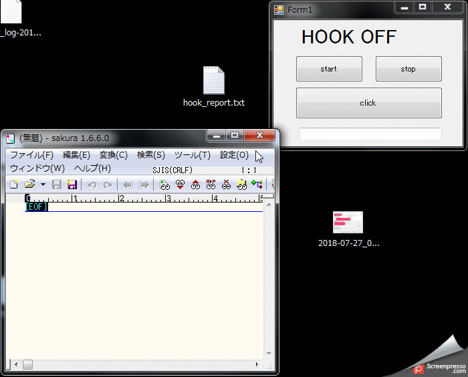This screenshot has width=468, height=377.
Task: Click the HOOK OFF label in Form1
Action: coord(349,37)
